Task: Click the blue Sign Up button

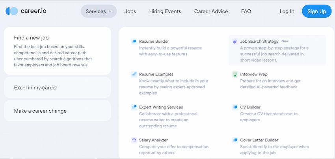Action: coord(316,11)
